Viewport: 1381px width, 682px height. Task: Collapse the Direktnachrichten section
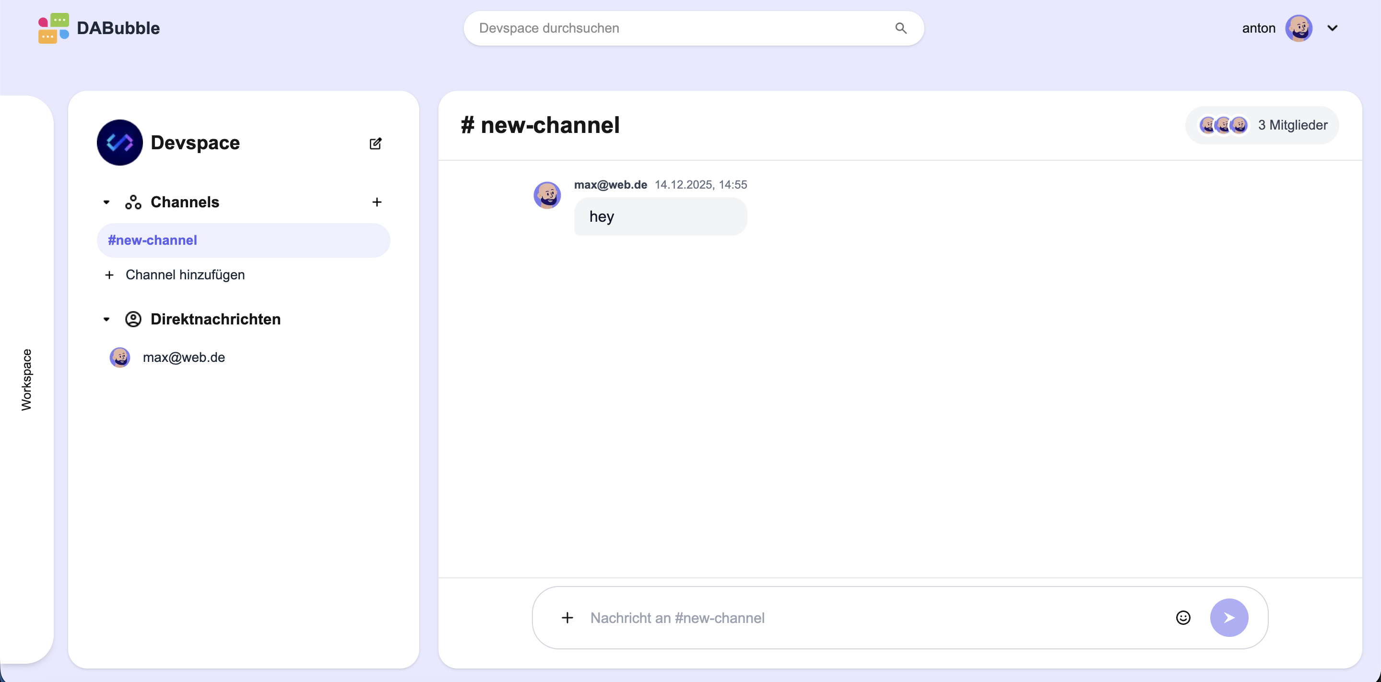coord(106,319)
